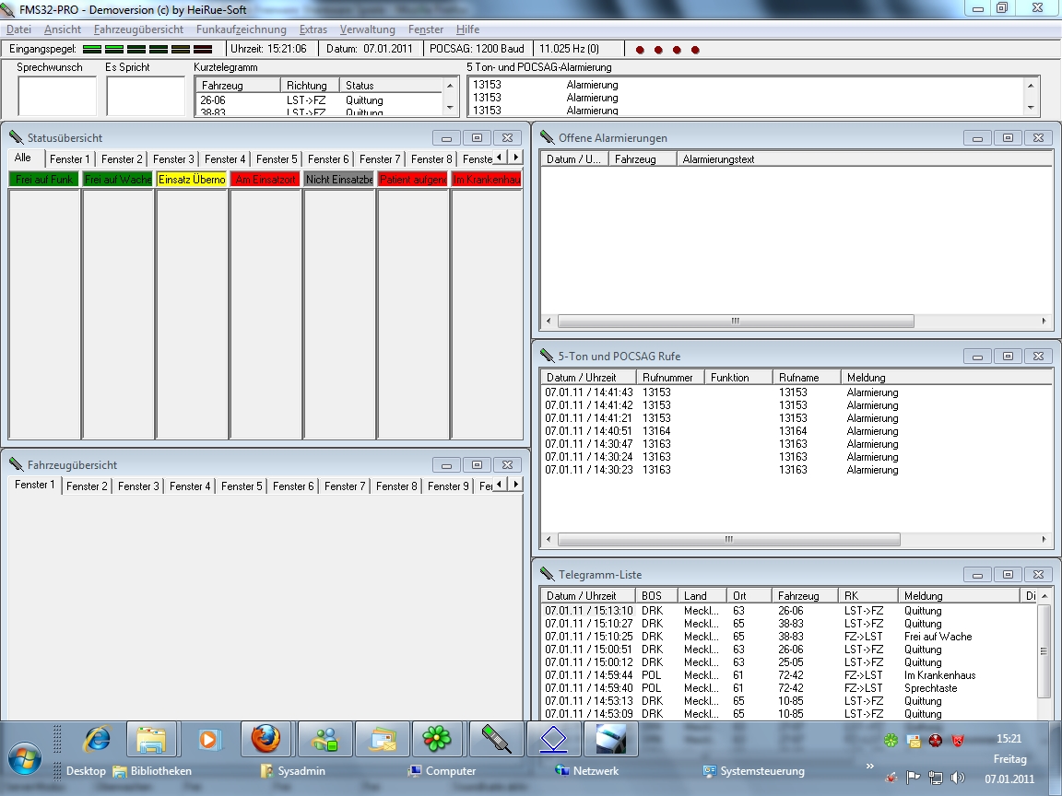Switch to Fenster 3 tab in Statusübersicht
This screenshot has height=796, width=1062.
tap(173, 159)
